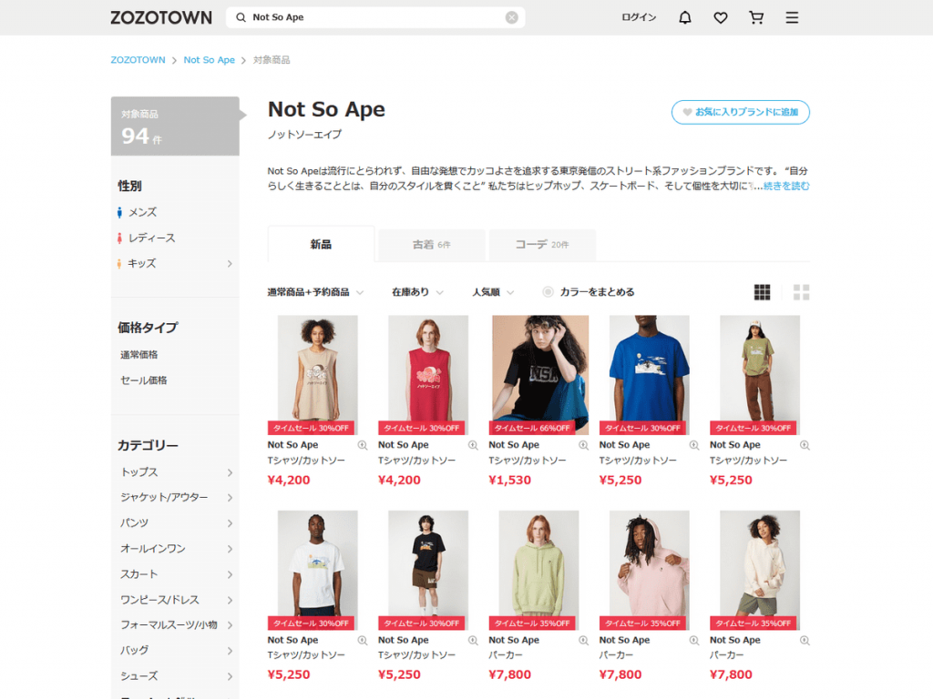
Task: Open olive T-shirt with cap thumbnail
Action: (x=760, y=375)
